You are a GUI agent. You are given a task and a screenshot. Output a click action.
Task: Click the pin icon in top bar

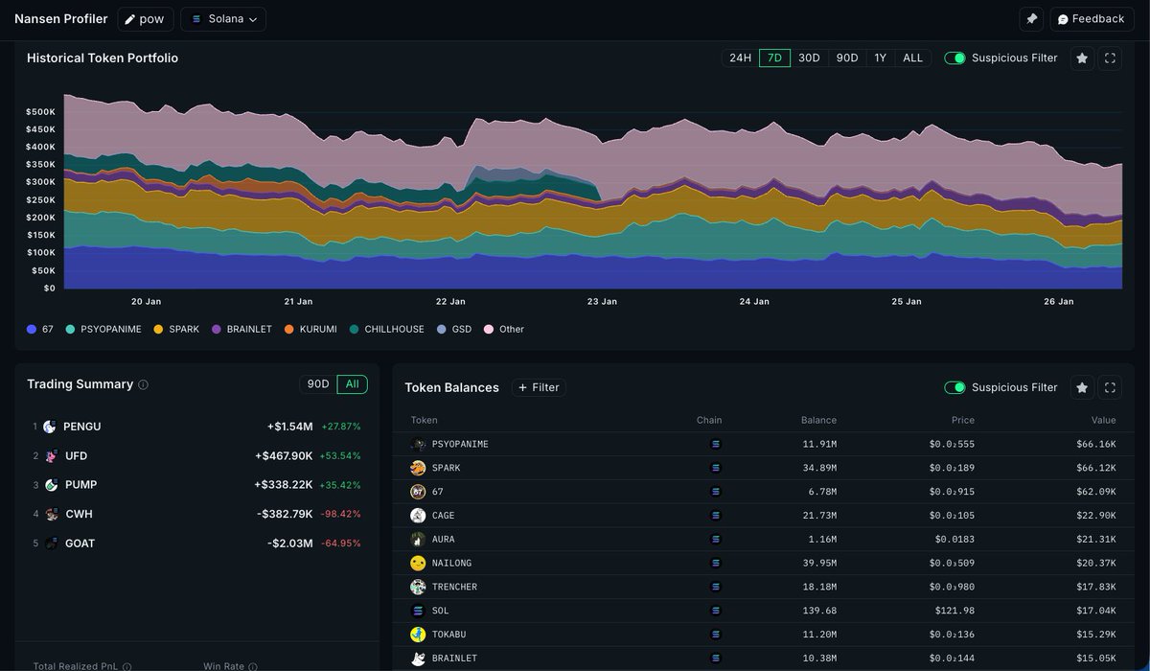pos(1031,19)
